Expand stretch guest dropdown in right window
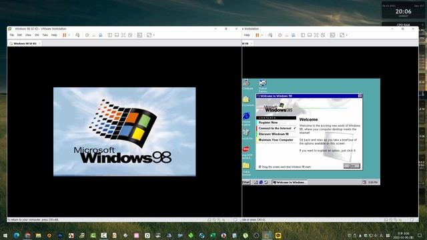This screenshot has width=427, height=240. pyautogui.click(x=347, y=35)
